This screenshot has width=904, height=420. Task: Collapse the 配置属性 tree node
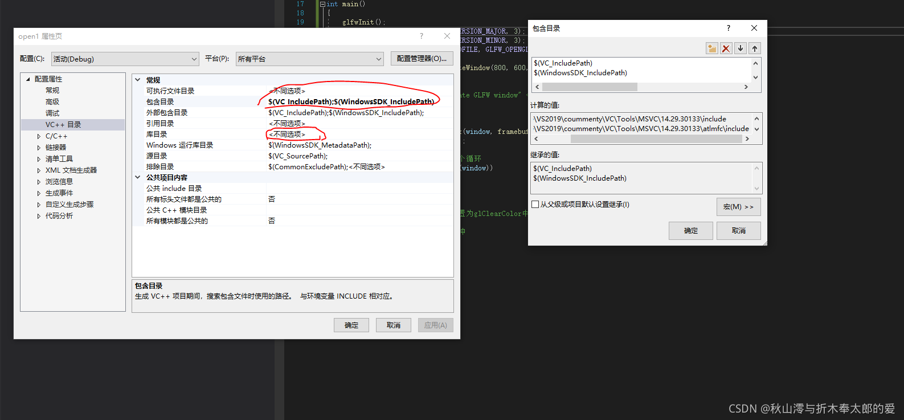pos(28,79)
